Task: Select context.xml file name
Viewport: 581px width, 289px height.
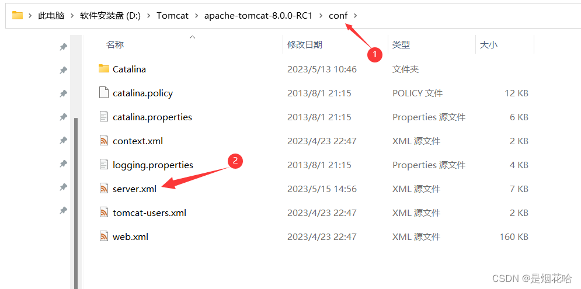Action: click(138, 141)
